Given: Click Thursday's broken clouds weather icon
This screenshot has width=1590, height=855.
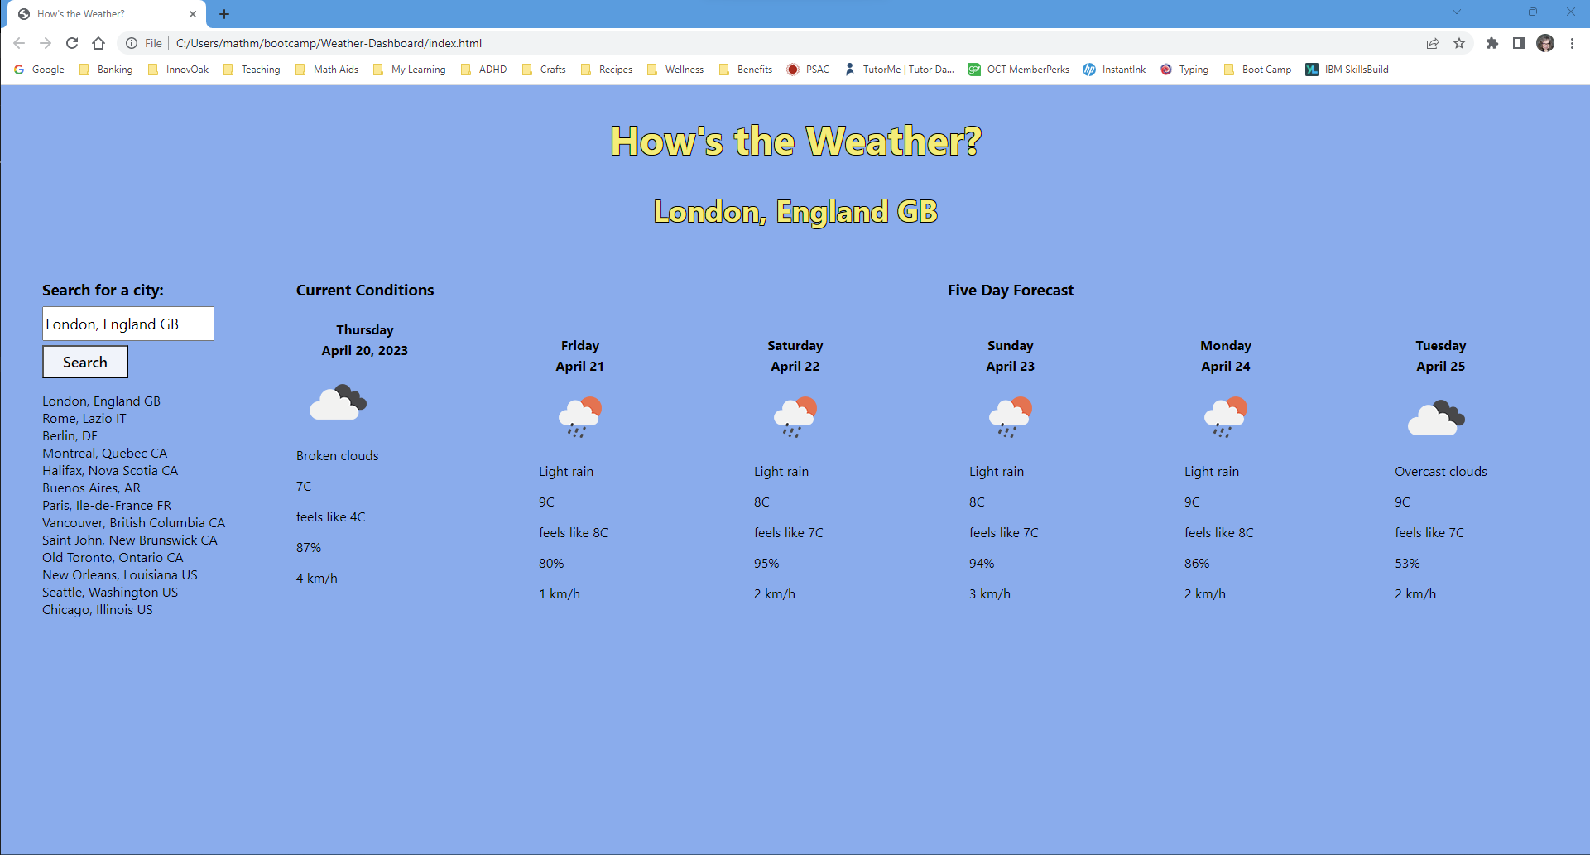Looking at the screenshot, I should [337, 402].
